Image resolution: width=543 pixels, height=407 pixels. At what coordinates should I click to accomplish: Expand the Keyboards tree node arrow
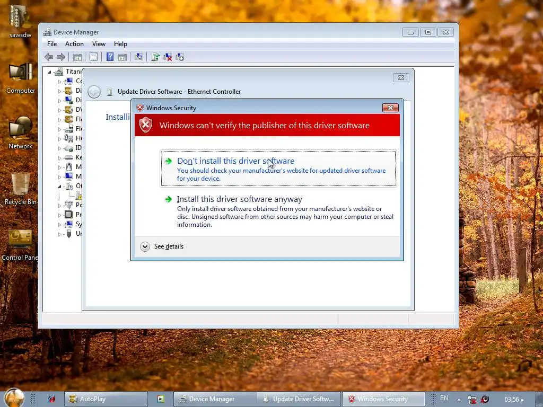tap(59, 158)
